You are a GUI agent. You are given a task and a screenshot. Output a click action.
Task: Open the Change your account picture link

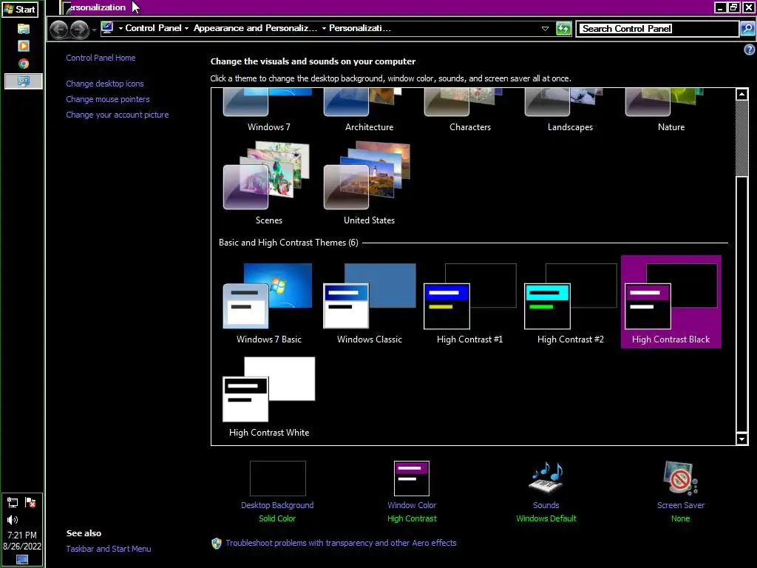(118, 115)
